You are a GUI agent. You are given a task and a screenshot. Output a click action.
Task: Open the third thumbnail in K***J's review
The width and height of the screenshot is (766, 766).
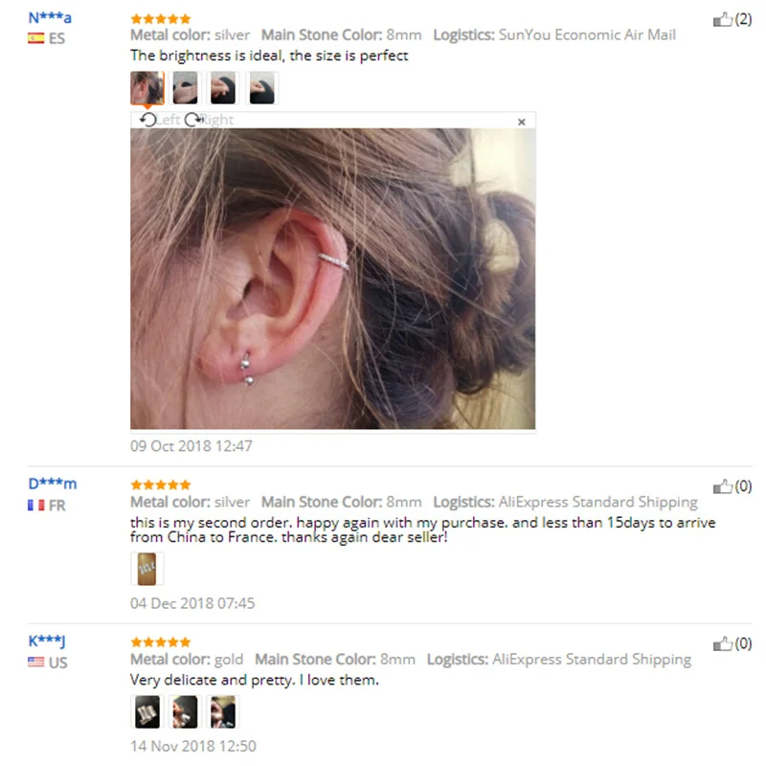tap(223, 711)
